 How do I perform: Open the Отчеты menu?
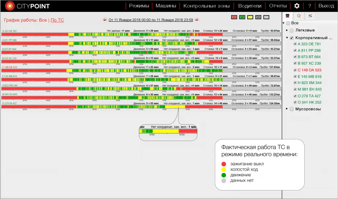click(x=278, y=6)
